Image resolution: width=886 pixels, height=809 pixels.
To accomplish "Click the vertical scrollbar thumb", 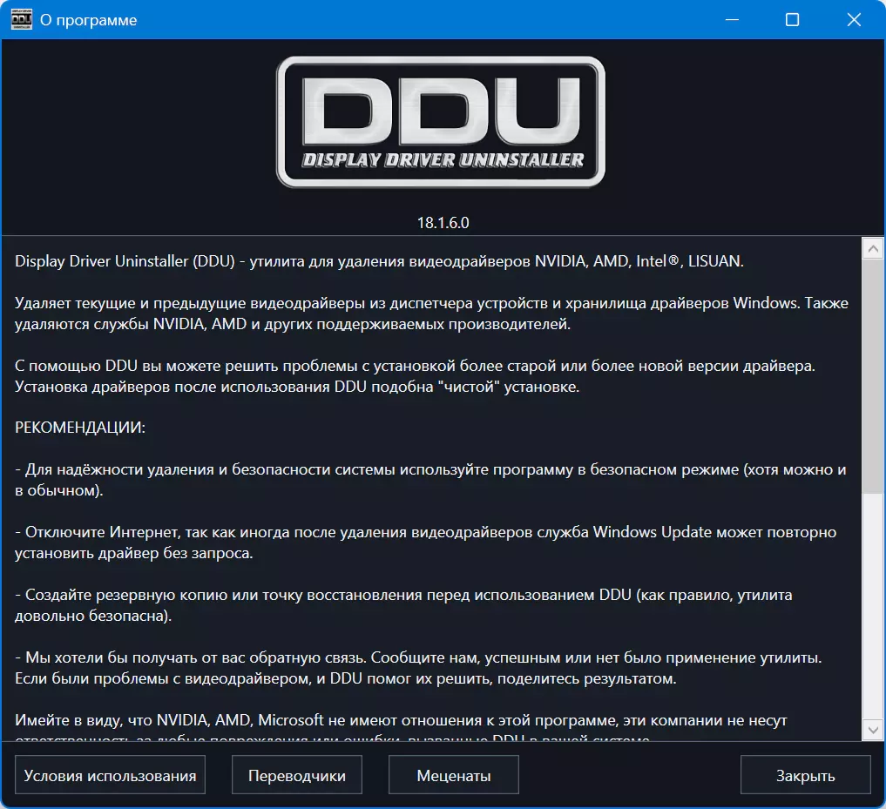I will point(873,375).
